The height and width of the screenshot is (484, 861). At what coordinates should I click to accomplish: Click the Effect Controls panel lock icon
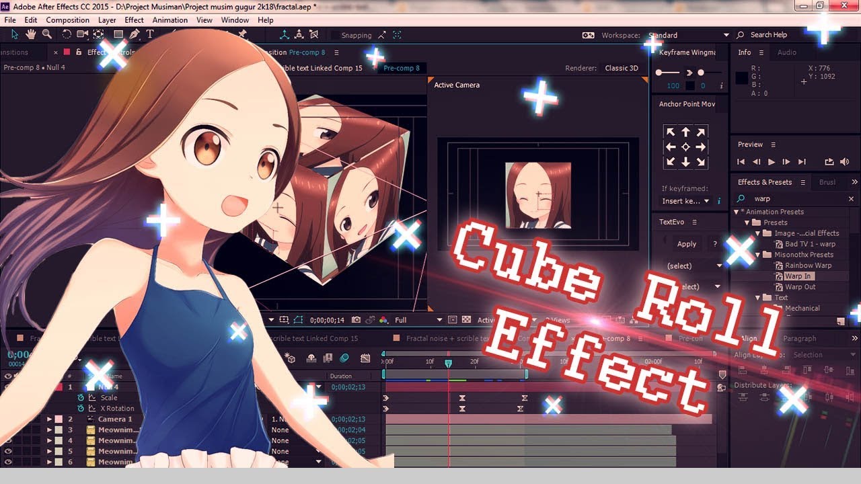pos(79,52)
